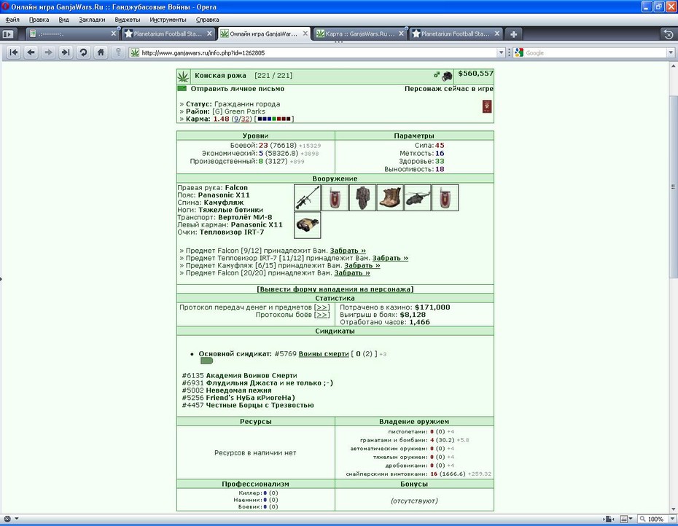678x526 pixels.
Task: Go back to previous page
Action: 31,52
